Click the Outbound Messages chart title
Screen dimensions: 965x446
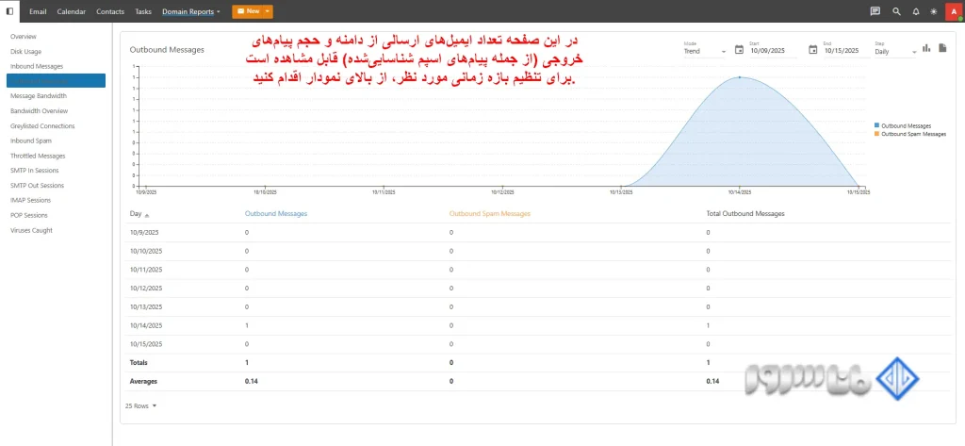tap(167, 50)
